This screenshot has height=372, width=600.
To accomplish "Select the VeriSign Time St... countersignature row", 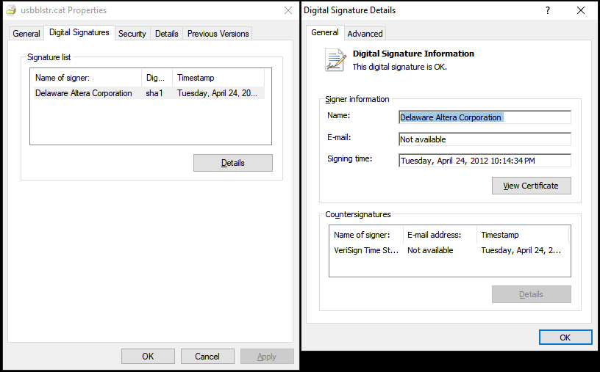I will pyautogui.click(x=366, y=250).
